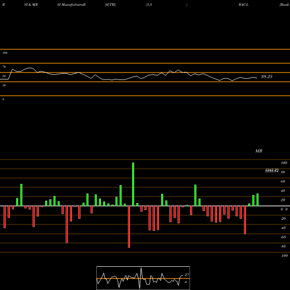Click the MR axis 60 label

(x=283, y=182)
